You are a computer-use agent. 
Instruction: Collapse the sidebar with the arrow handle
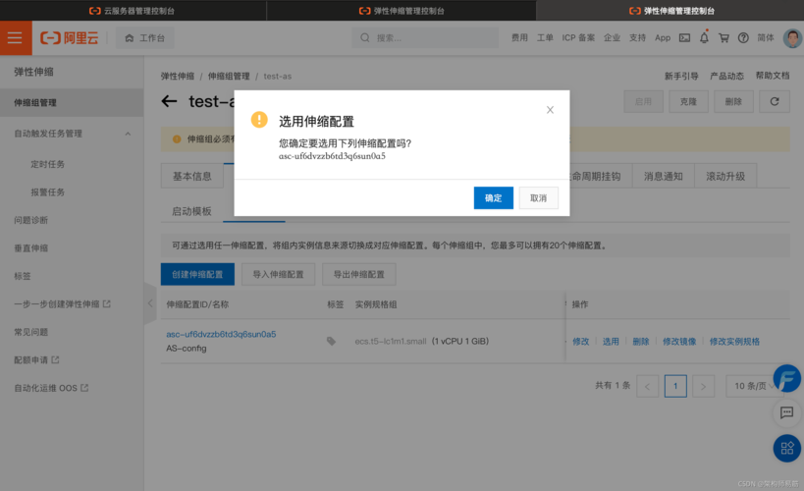(150, 303)
